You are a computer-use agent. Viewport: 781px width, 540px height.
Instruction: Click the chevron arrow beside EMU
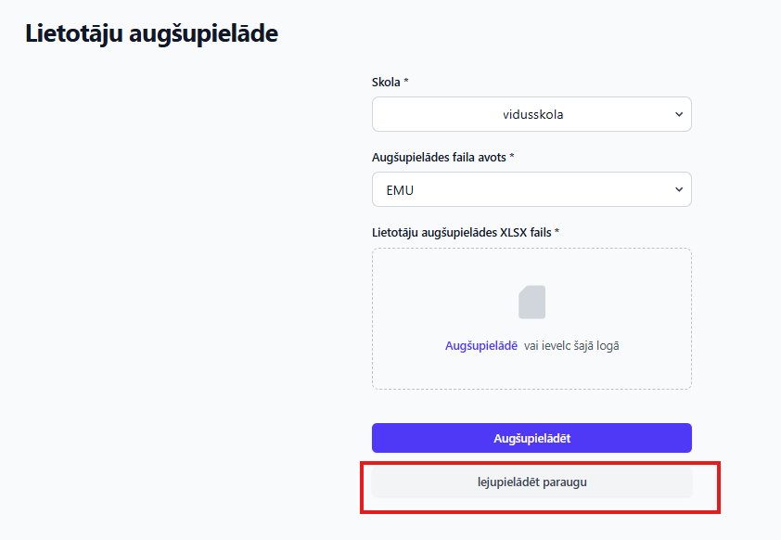tap(679, 190)
